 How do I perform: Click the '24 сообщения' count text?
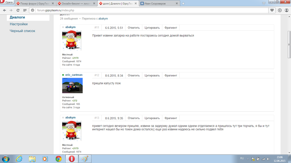click(69, 19)
